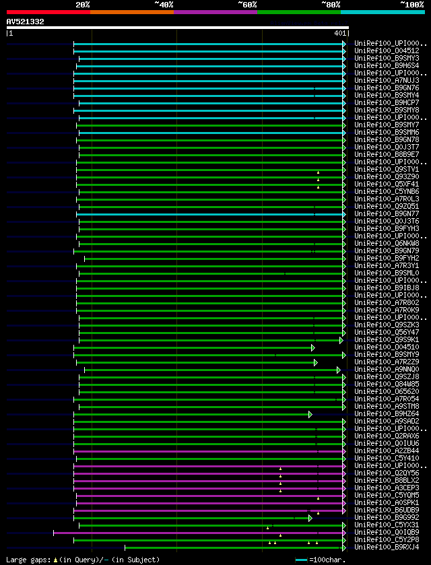Select the UniRef100_B9SMY8 label

(387, 110)
